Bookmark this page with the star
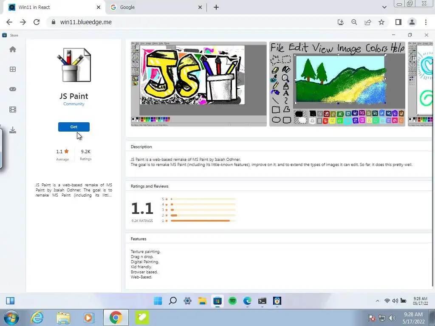 pos(381,22)
